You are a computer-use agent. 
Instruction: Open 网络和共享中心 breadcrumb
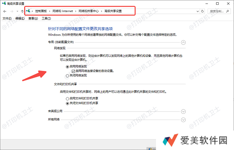pyautogui.click(x=89, y=11)
